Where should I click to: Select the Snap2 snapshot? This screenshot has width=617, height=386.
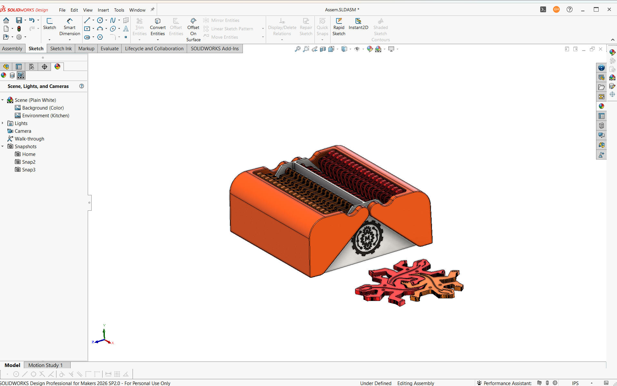[x=29, y=162]
